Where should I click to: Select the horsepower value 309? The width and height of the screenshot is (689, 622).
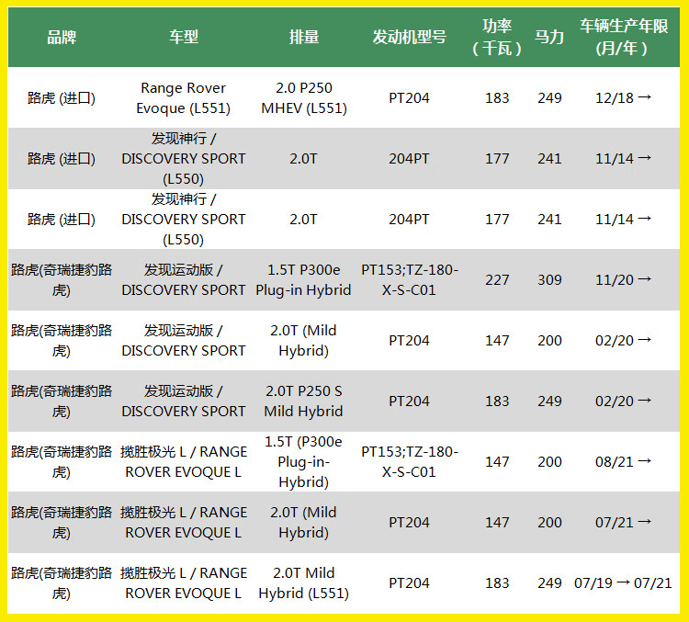pos(549,280)
